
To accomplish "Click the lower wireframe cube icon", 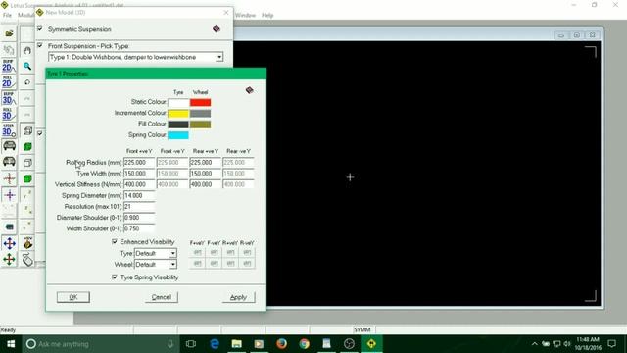I will 27,163.
